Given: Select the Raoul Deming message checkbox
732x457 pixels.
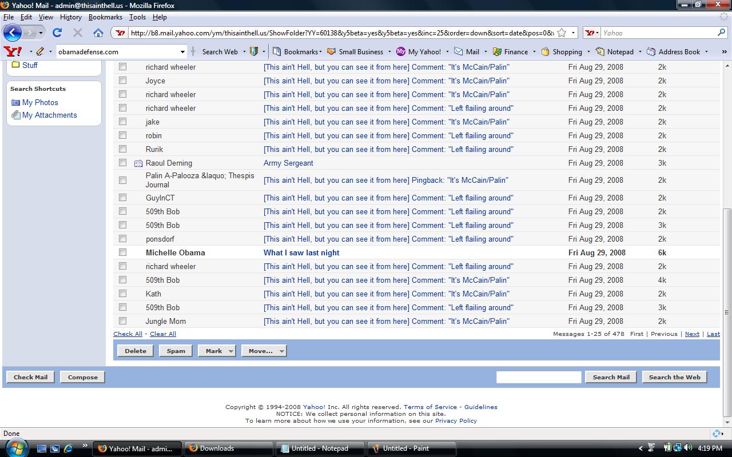Looking at the screenshot, I should (x=122, y=163).
